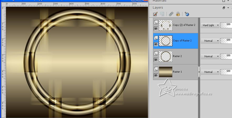
Task: Toggle the layer effects fx icon
Action: 162,14
